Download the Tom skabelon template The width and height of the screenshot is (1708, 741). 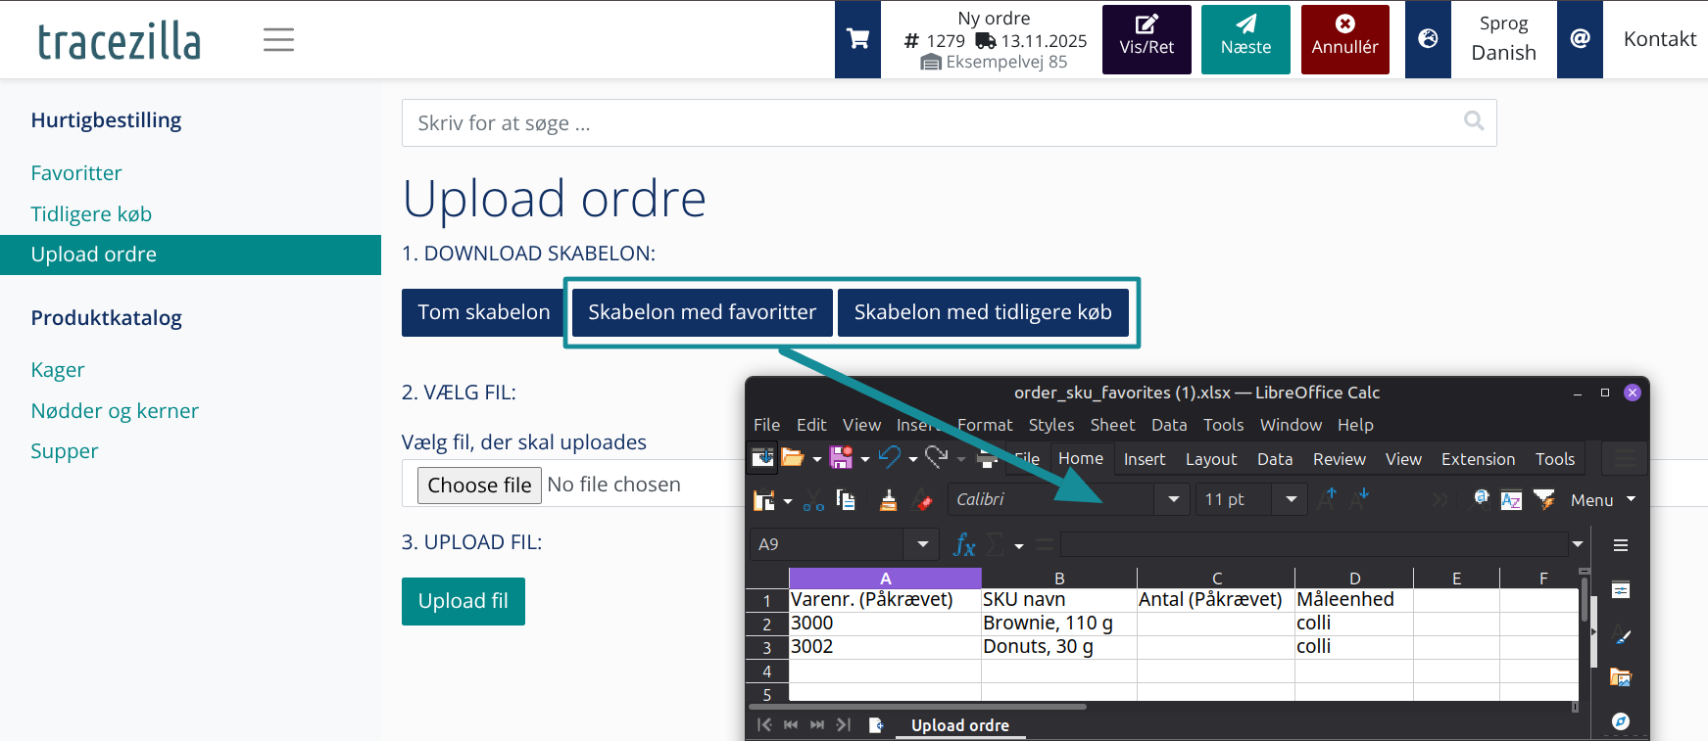point(483,312)
